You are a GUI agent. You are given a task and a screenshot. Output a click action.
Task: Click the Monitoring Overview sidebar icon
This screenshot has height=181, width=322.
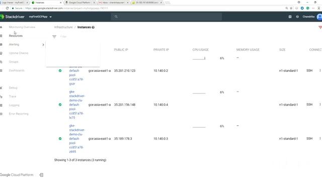pyautogui.click(x=1, y=27)
